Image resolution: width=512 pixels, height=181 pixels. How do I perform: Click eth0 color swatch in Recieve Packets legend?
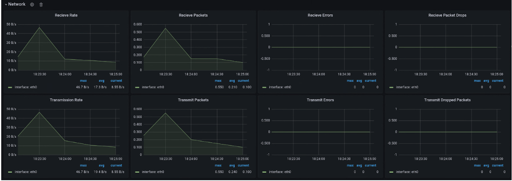click(137, 87)
